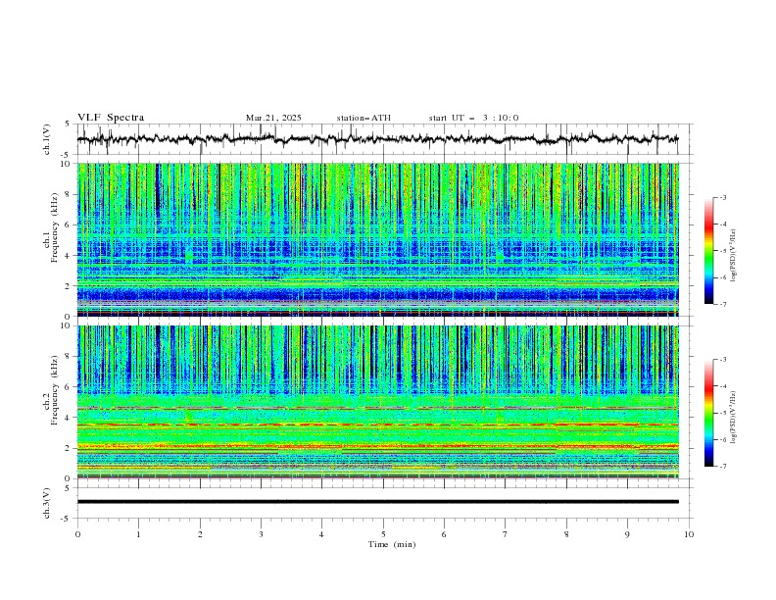776x600 pixels.
Task: Click ch.1 'log(PSD)(V²/Hz)' colorbar label
Action: (x=734, y=256)
